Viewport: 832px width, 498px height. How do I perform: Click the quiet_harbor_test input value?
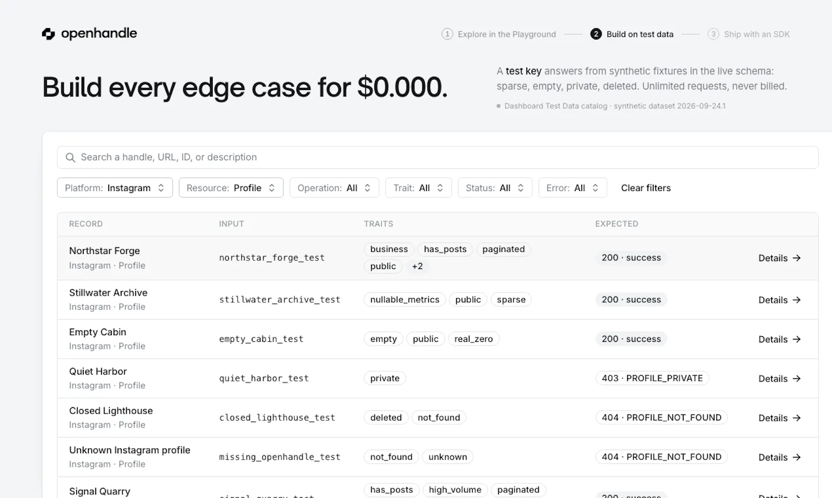click(264, 378)
